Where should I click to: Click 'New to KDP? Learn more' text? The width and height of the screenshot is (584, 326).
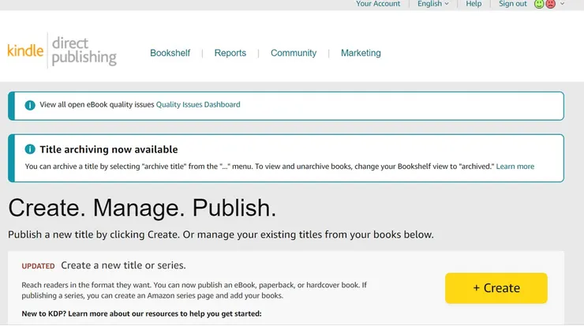click(x=141, y=313)
